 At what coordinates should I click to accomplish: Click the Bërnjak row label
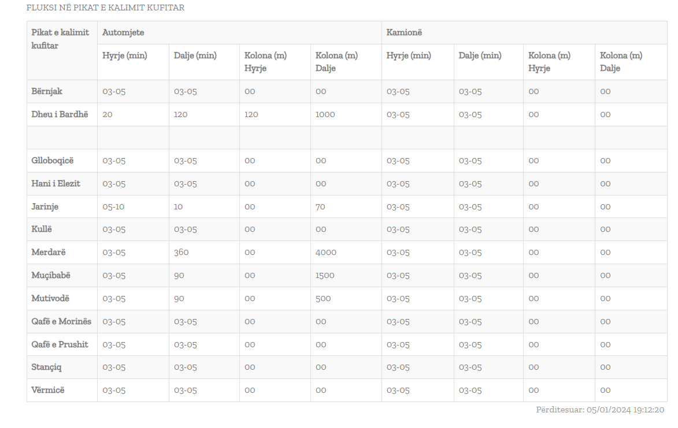[47, 91]
